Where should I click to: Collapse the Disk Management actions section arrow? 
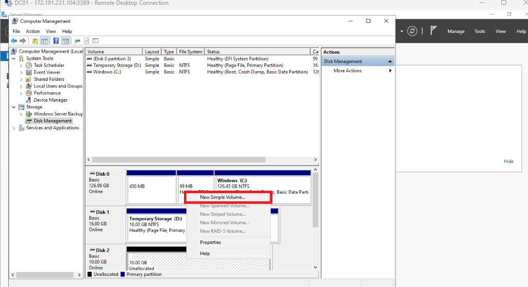390,61
